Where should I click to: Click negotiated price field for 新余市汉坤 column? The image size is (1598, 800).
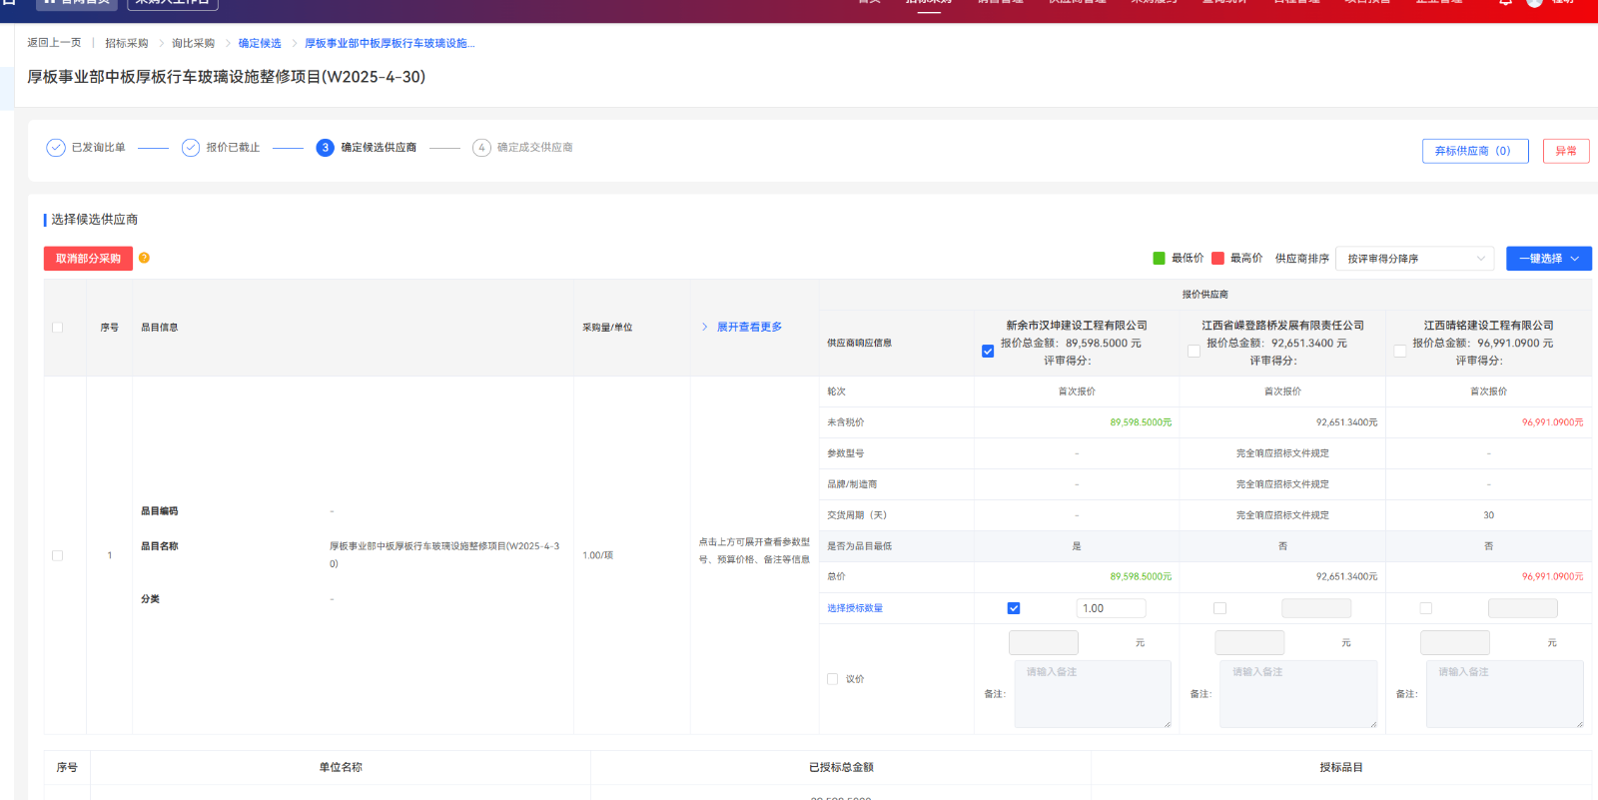(1044, 642)
